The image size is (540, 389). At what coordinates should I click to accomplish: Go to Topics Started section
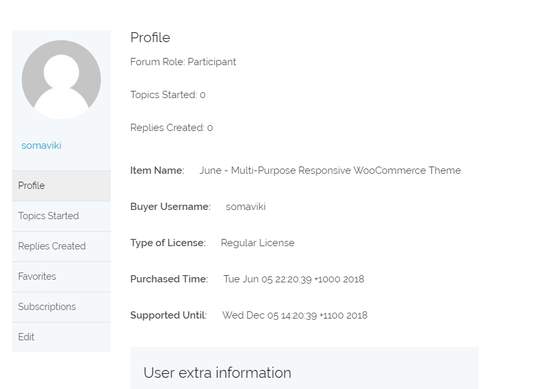pyautogui.click(x=61, y=216)
